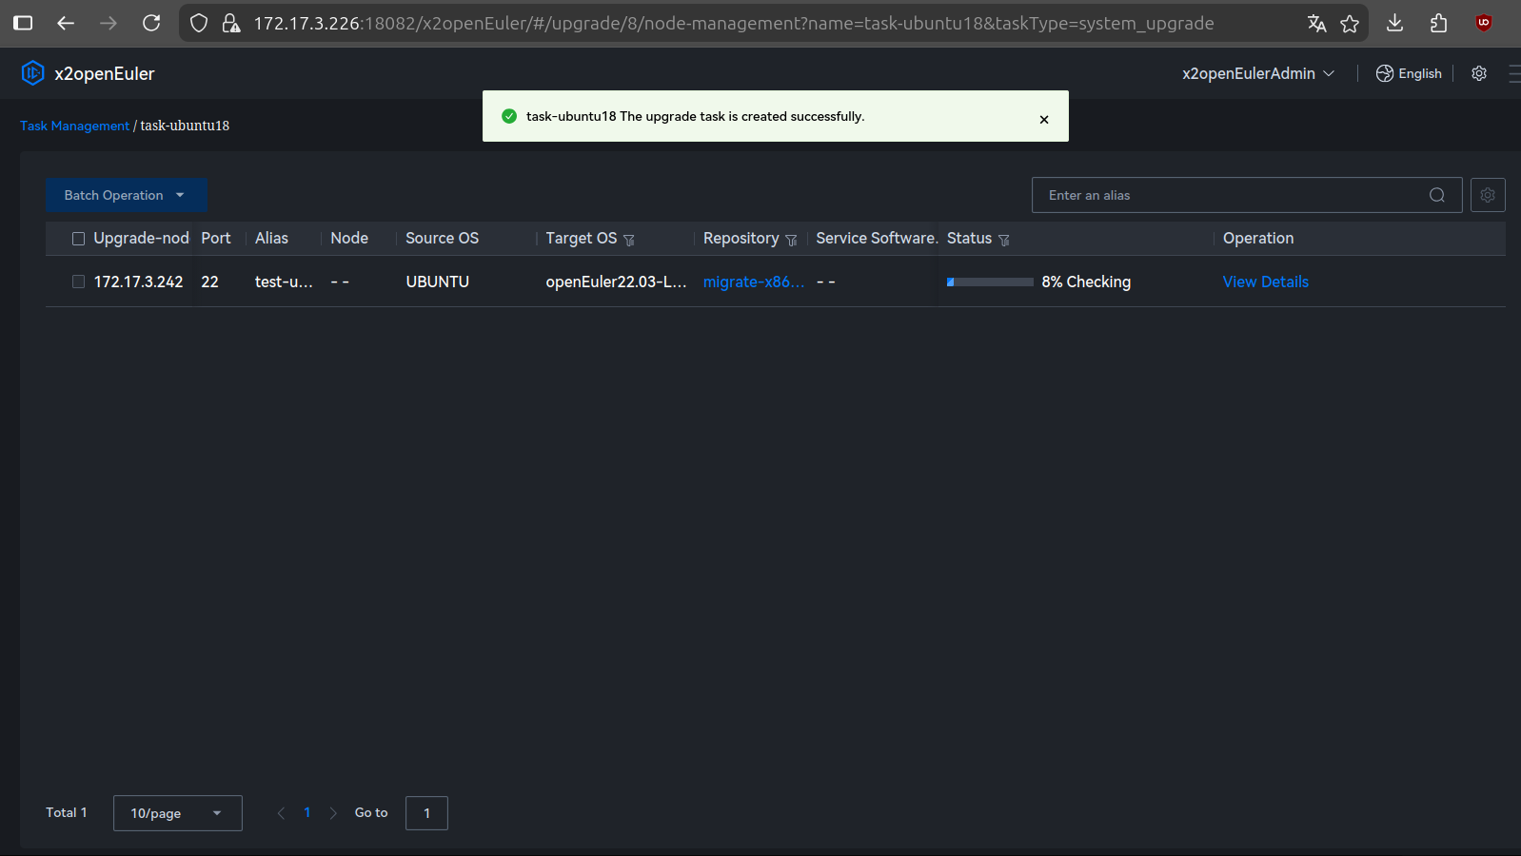The width and height of the screenshot is (1521, 856).
Task: Go back to Task Management breadcrumb
Action: [x=74, y=126]
